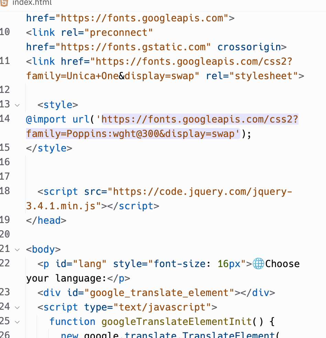Viewport: 326px width, 338px height.
Task: Place cursor on empty line 16
Action: [x=172, y=162]
